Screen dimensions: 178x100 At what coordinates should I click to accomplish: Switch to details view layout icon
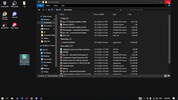(x=165, y=76)
